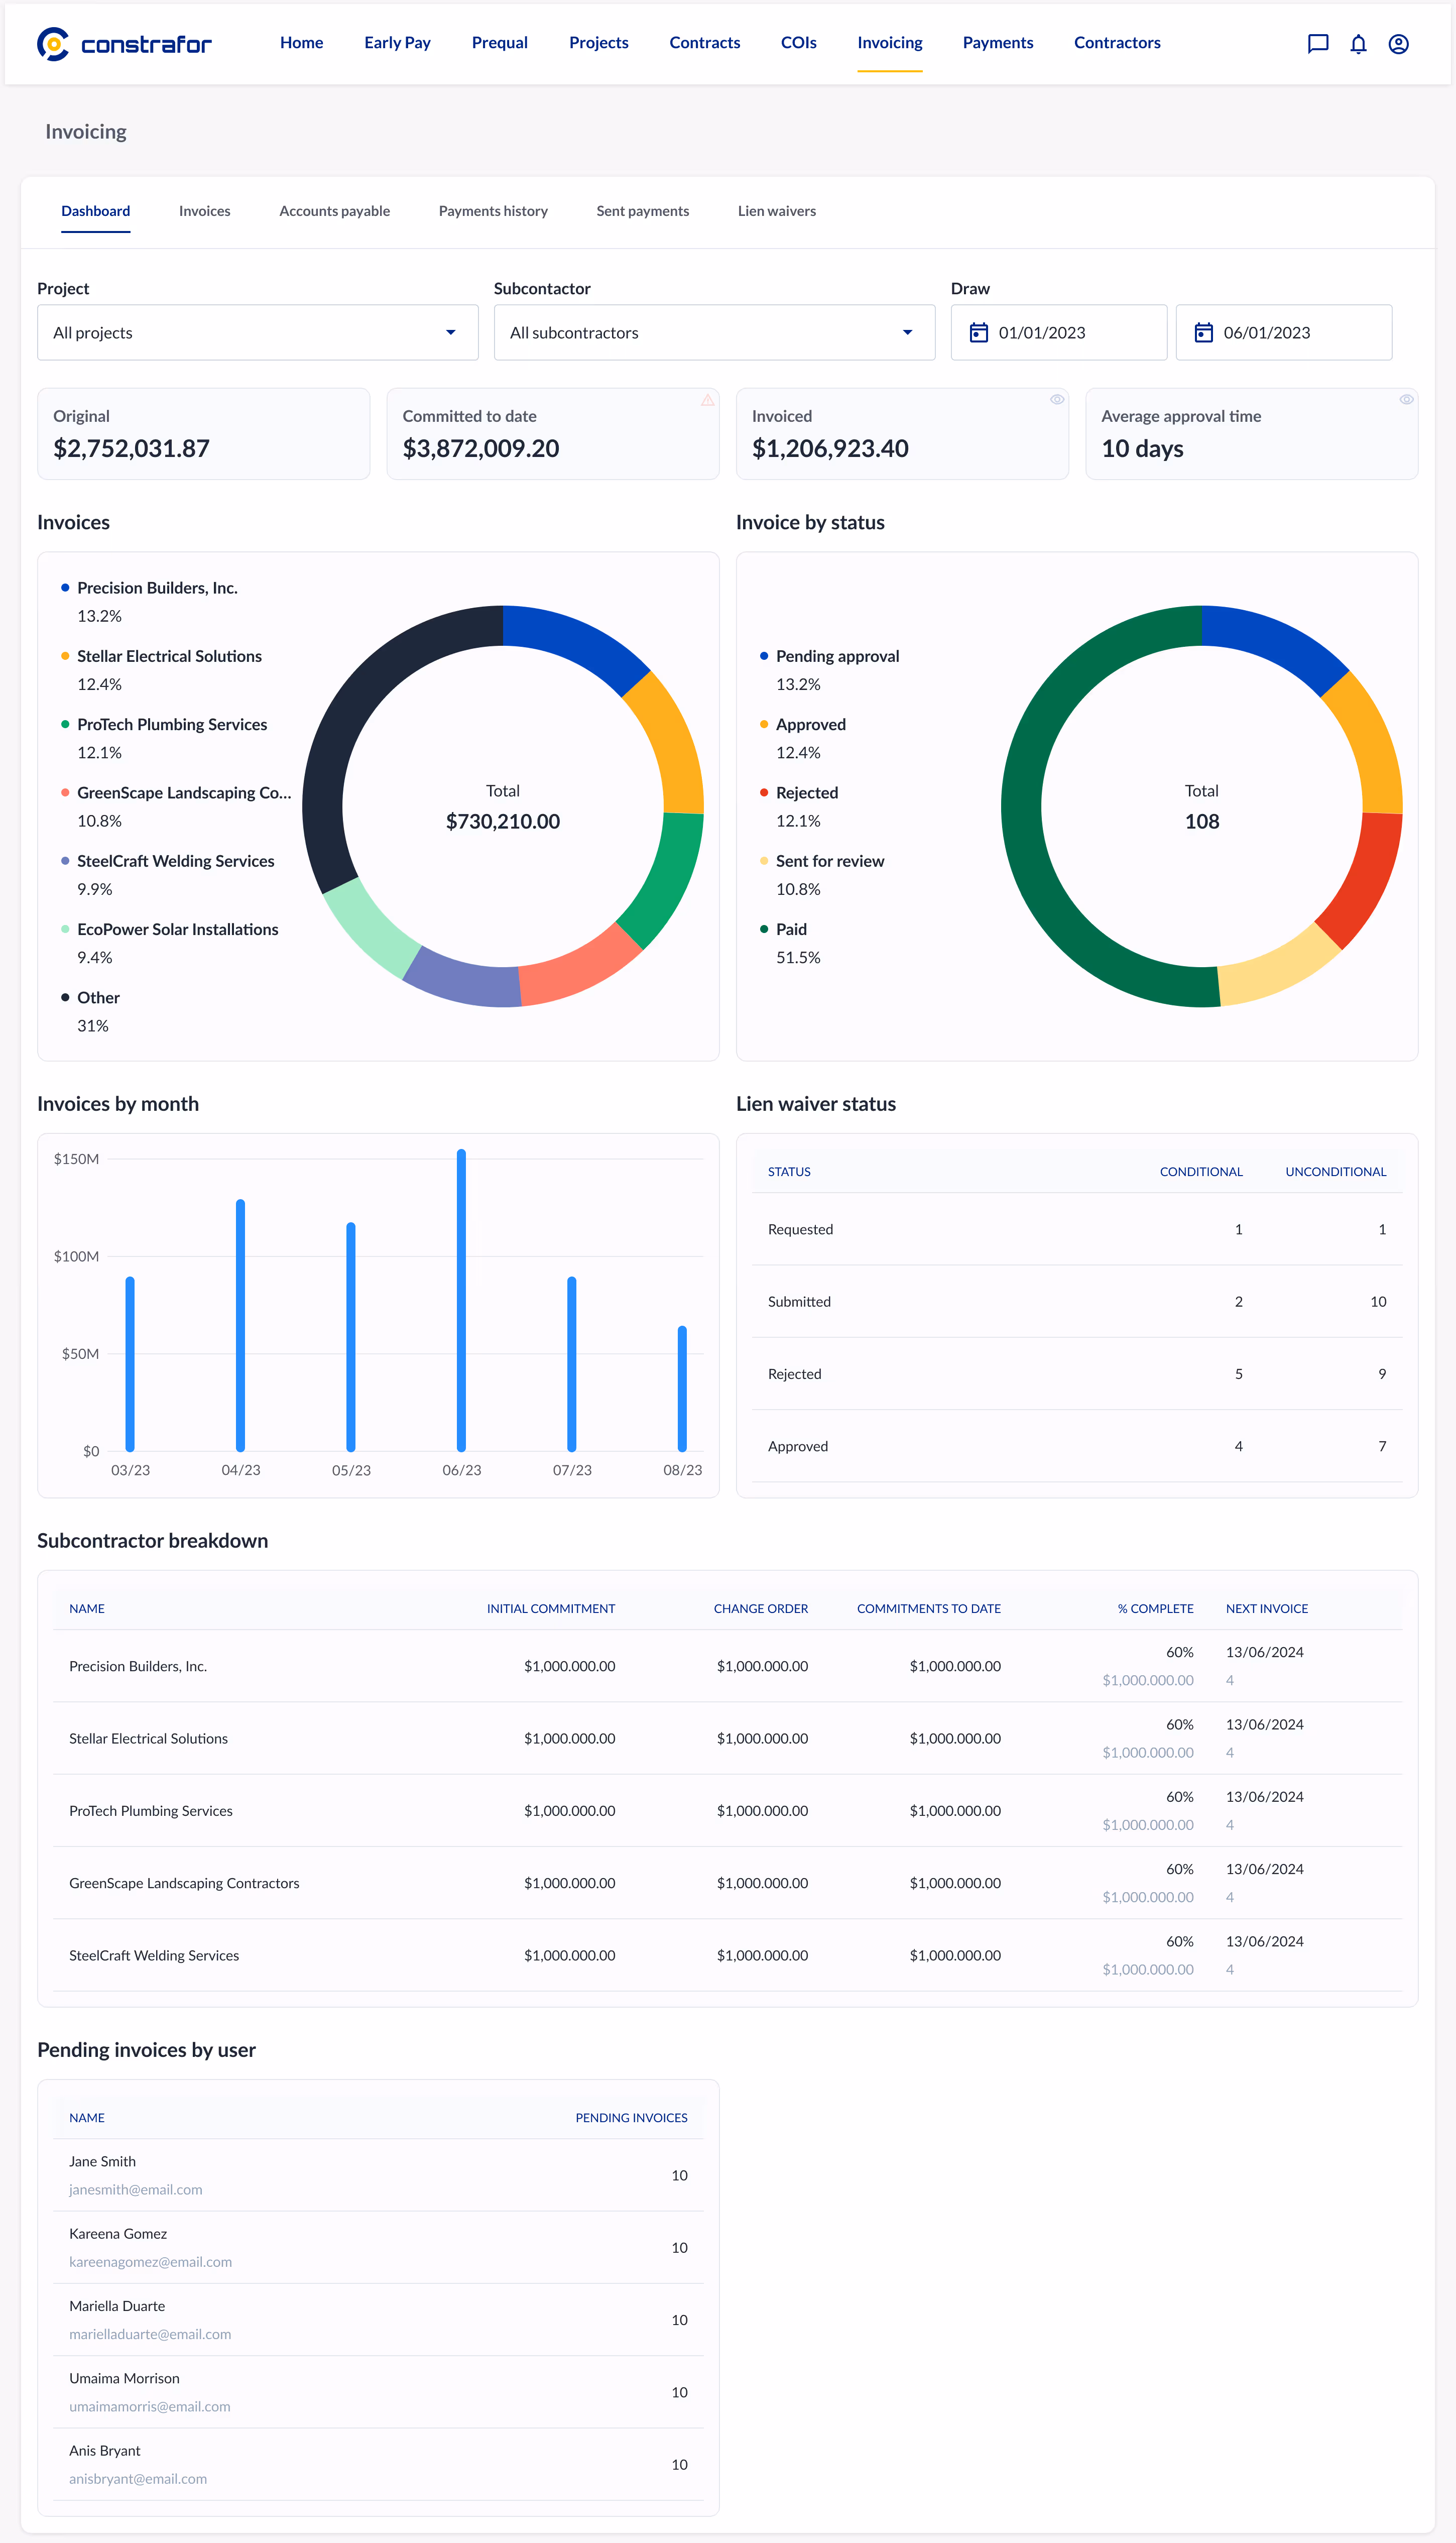This screenshot has width=1456, height=2543.
Task: Click marielladuarte@email.com email
Action: point(150,2334)
